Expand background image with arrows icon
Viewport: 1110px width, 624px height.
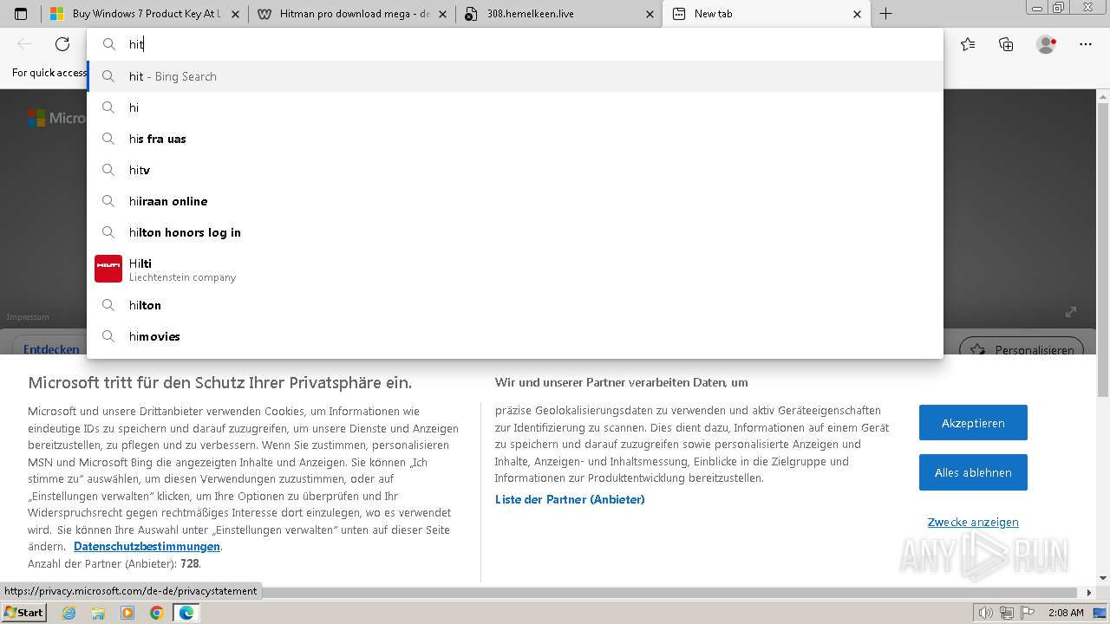1071,312
